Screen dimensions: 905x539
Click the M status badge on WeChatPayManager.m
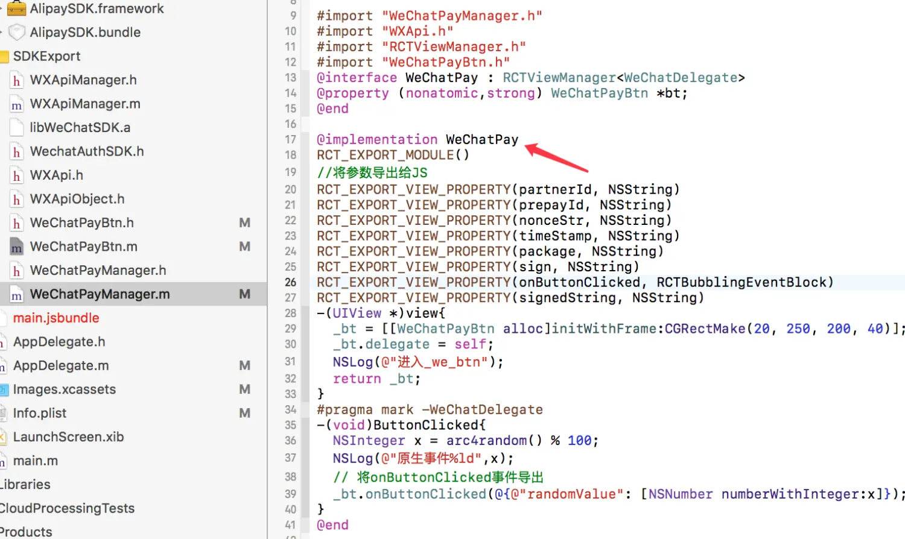(x=244, y=294)
